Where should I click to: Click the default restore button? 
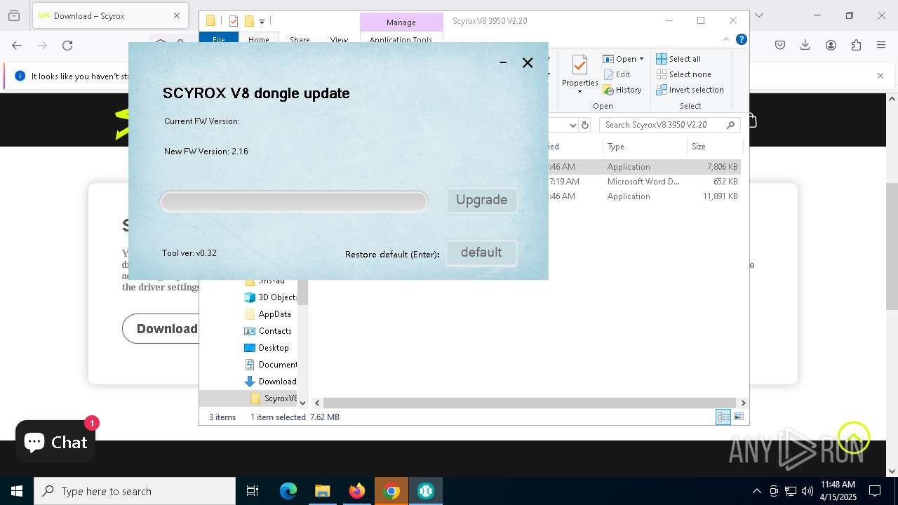tap(481, 252)
